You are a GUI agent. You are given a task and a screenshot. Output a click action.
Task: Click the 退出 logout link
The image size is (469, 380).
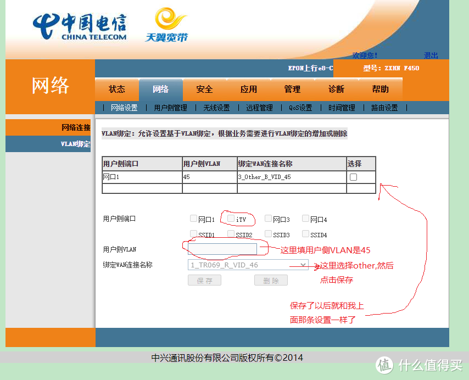point(430,55)
